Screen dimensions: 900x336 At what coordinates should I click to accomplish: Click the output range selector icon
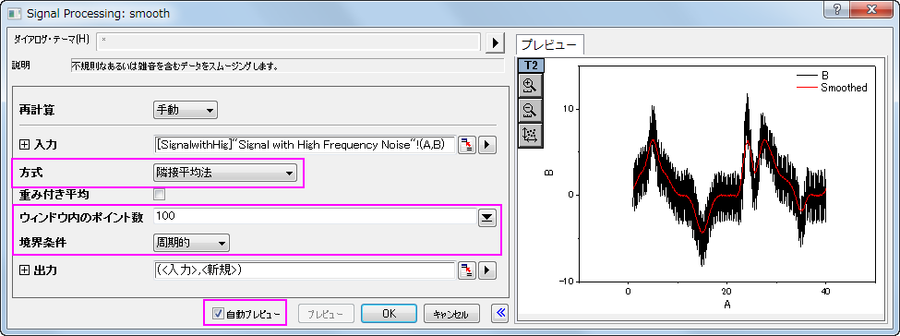click(467, 270)
